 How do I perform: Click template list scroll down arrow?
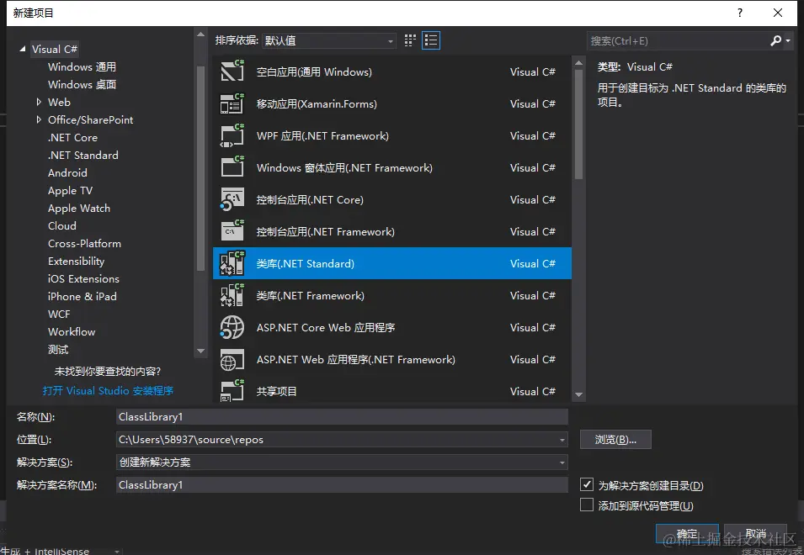tap(579, 394)
